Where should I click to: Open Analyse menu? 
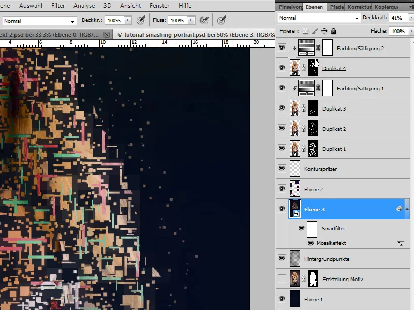point(84,6)
